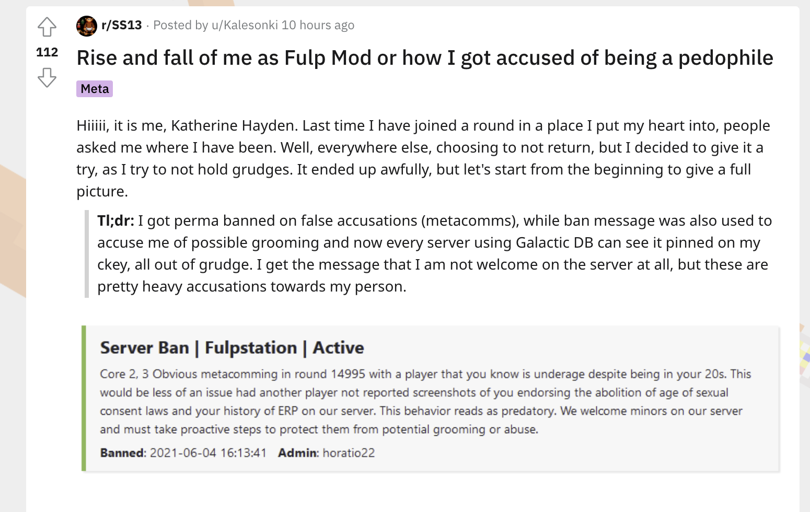The image size is (810, 512).
Task: Click the Banned date 2021-06-04
Action: [x=183, y=453]
